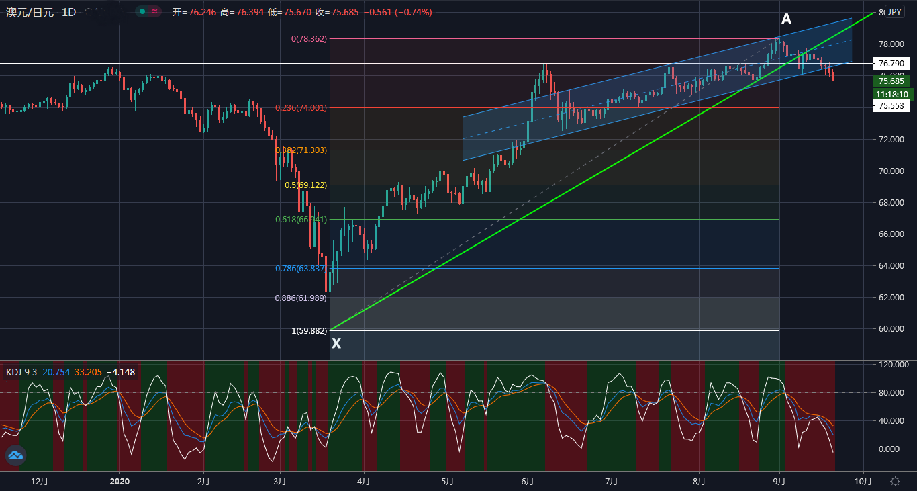Select the 0.786 Fibonacci level label
Image resolution: width=917 pixels, height=491 pixels.
(x=300, y=269)
